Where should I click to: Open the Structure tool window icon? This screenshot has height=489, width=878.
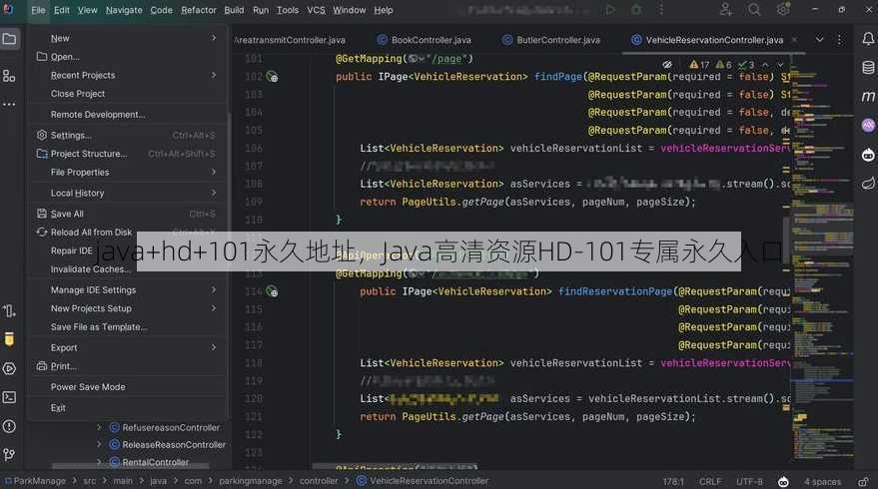[10, 76]
